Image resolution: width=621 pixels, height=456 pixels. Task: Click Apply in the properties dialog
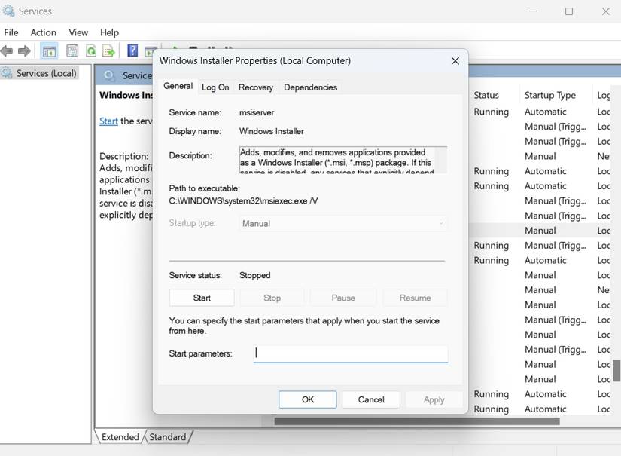point(434,399)
